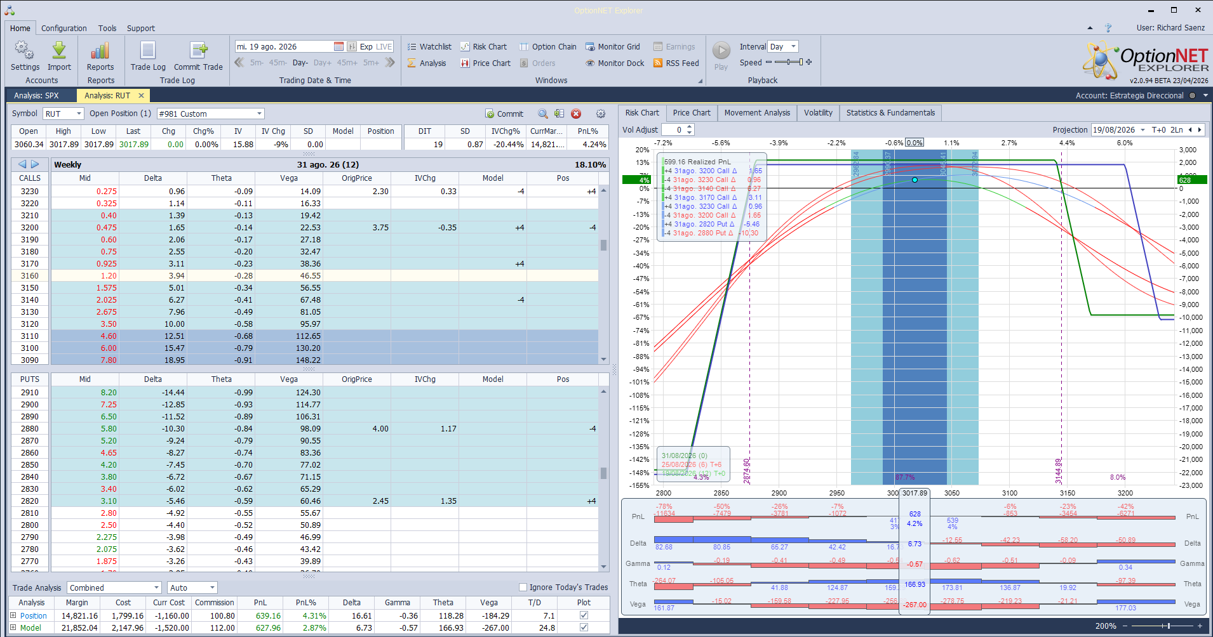1213x637 pixels.
Task: Start playback with the Play button
Action: point(721,56)
